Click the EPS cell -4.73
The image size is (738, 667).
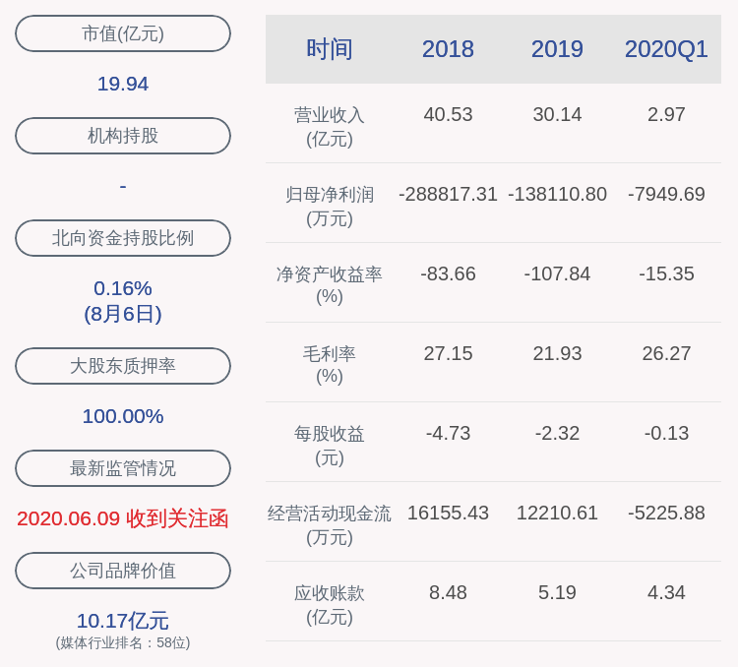click(x=448, y=434)
